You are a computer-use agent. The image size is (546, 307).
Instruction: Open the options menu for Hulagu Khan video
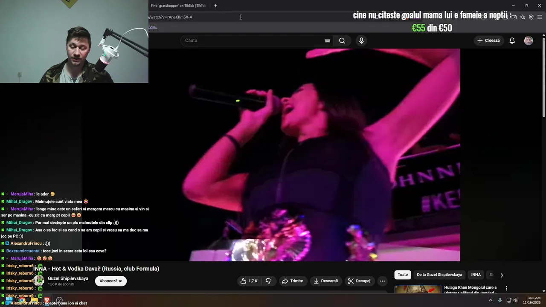click(x=506, y=289)
